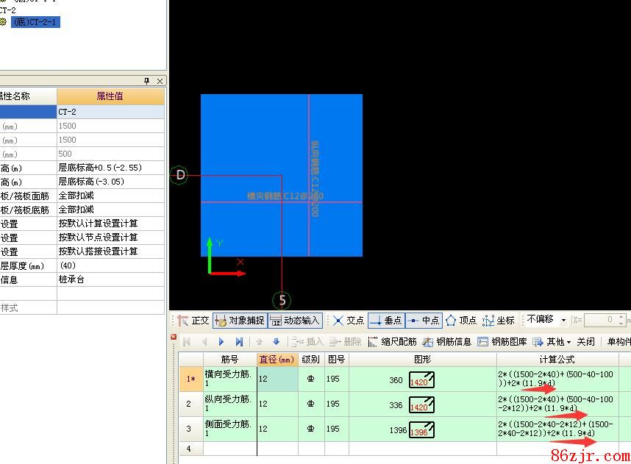Jump to the first rebar record
Screen dimensions: 631x464
(186, 342)
